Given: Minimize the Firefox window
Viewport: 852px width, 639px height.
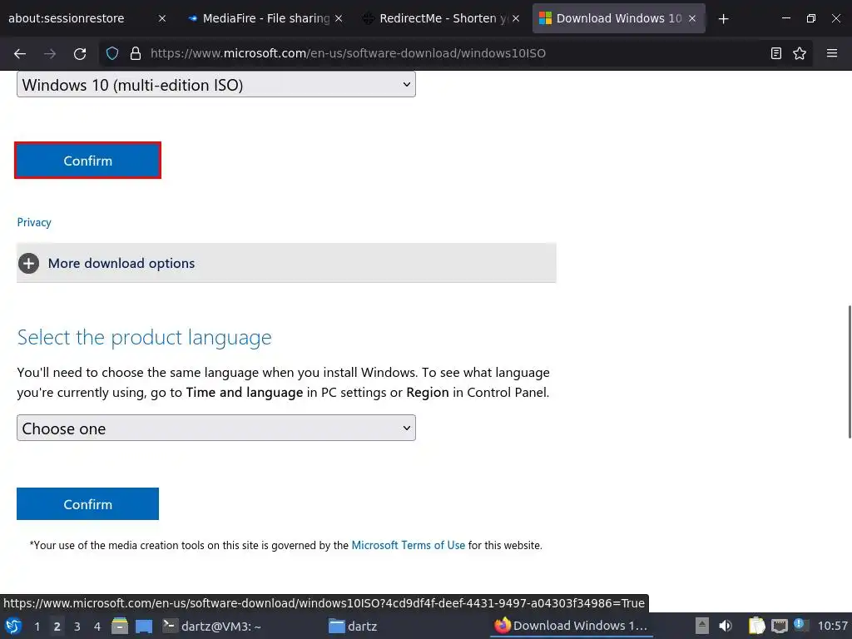Looking at the screenshot, I should [x=785, y=18].
